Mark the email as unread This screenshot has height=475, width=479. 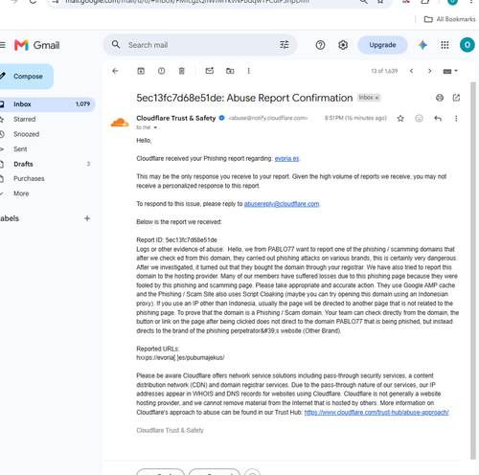(x=210, y=71)
